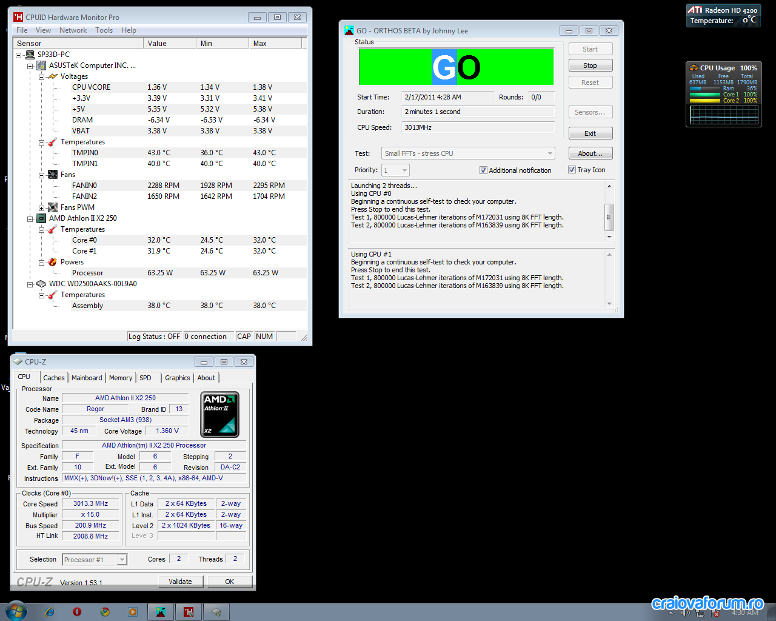
Task: Open the Processor #1 selection dropdown
Action: pyautogui.click(x=95, y=560)
